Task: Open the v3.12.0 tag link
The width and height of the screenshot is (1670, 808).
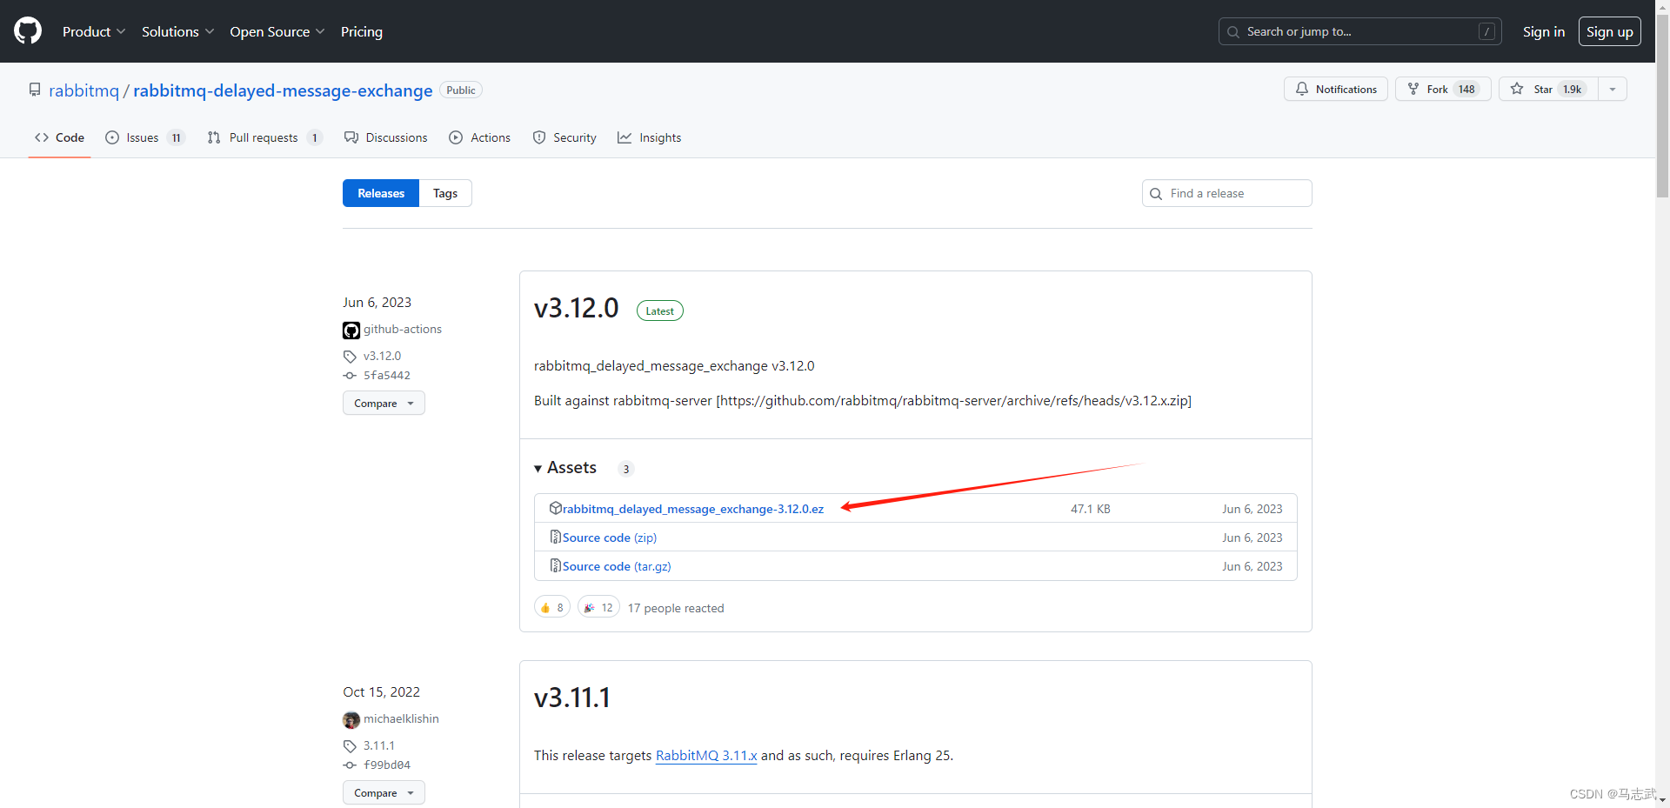Action: 382,356
